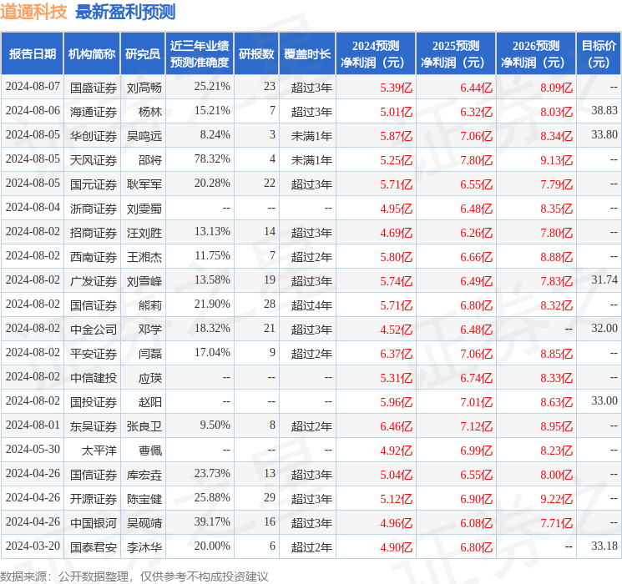Click analyst name 库宏垚
The image size is (622, 584).
(x=144, y=474)
